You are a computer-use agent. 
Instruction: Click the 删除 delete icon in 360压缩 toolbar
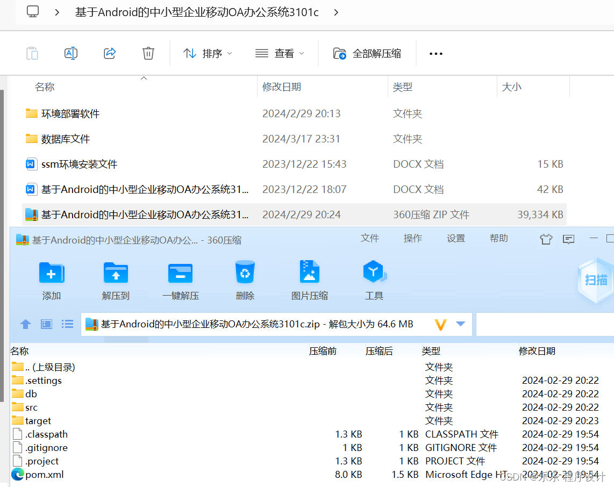click(x=245, y=272)
